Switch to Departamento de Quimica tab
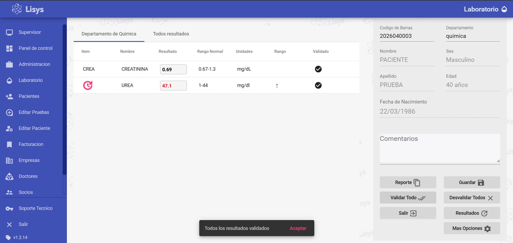513x243 pixels. point(109,34)
